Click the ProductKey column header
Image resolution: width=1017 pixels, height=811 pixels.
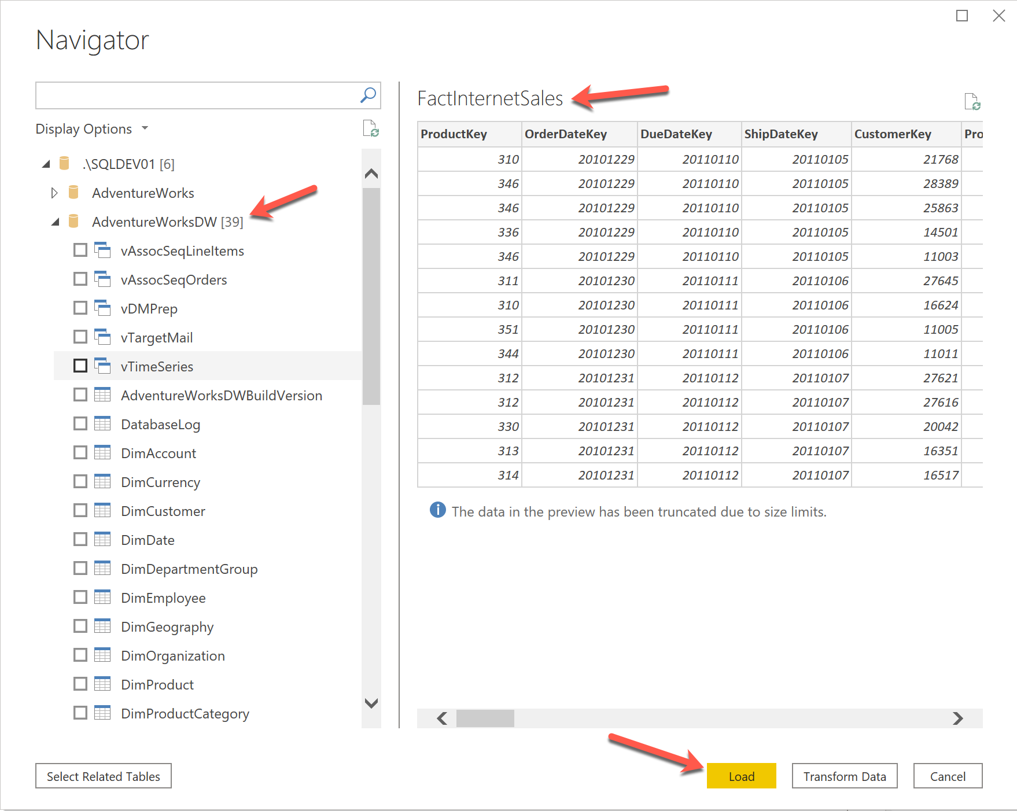click(x=469, y=134)
